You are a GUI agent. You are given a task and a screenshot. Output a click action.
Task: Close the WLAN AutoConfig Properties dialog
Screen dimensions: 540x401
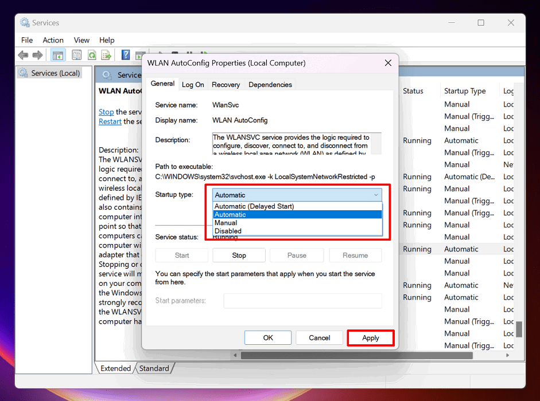coord(388,63)
